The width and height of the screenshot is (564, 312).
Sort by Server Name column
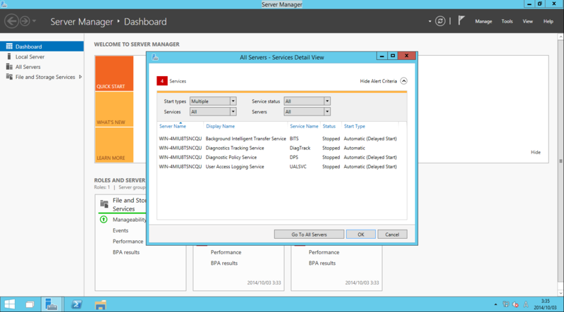click(x=173, y=126)
